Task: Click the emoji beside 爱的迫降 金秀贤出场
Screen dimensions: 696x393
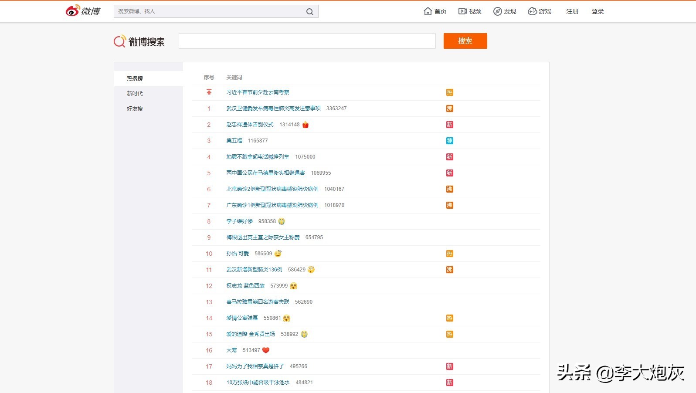Action: click(304, 334)
